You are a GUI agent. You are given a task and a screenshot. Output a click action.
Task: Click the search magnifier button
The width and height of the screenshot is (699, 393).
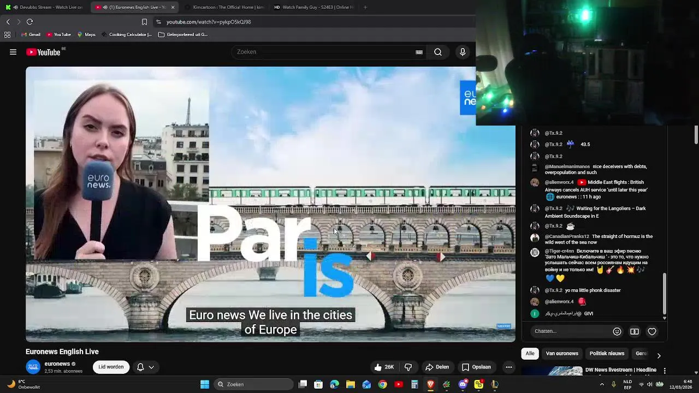(x=438, y=52)
